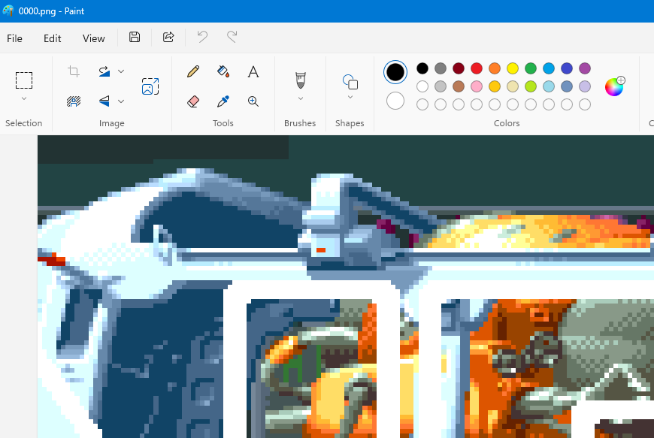This screenshot has height=438, width=654.
Task: Select the Color picker eyedropper tool
Action: tap(223, 101)
